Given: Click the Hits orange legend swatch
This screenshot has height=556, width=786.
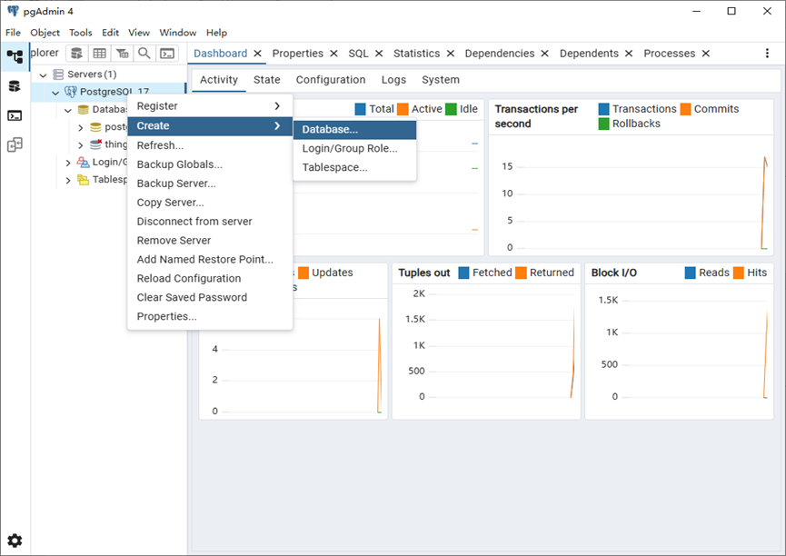Looking at the screenshot, I should click(739, 273).
